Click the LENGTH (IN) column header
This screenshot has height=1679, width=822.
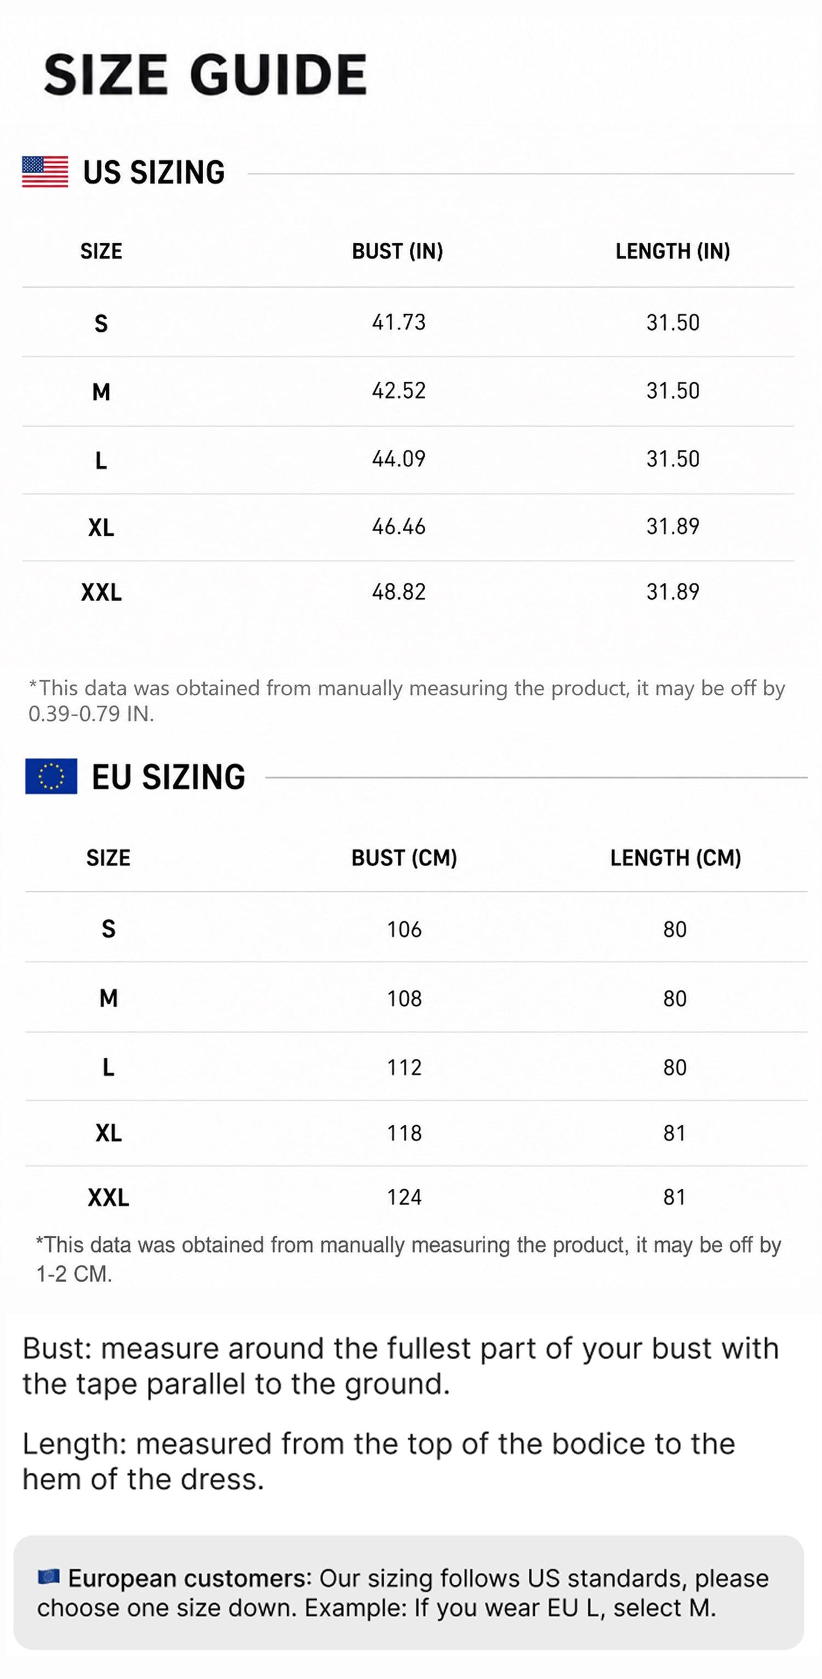pyautogui.click(x=673, y=251)
